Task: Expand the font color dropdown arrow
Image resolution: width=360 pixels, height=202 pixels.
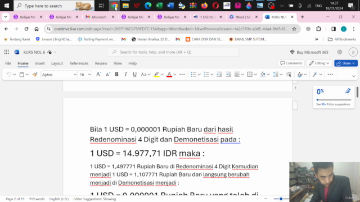Action: 175,75
